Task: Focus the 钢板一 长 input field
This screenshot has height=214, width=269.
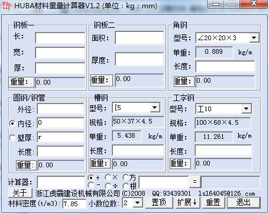Action: (60, 38)
